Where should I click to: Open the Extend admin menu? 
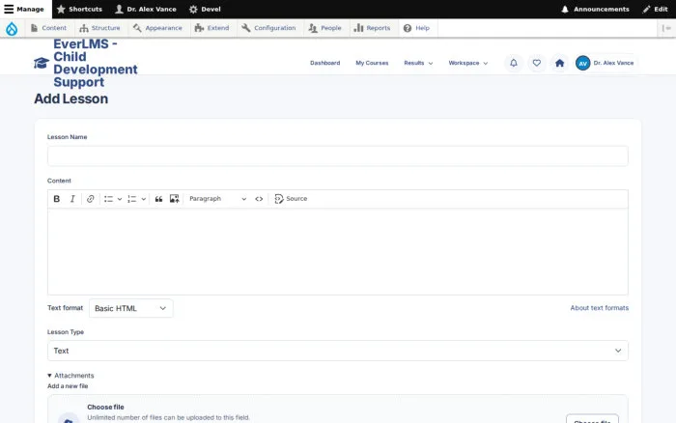211,28
